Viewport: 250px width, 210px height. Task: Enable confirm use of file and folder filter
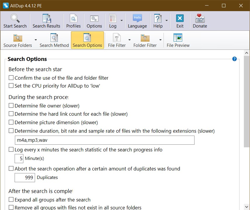[x=11, y=78]
